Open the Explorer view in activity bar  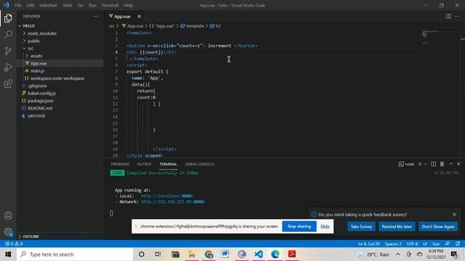coord(8,18)
